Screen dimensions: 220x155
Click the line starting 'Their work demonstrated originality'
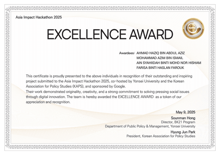(x=108, y=92)
